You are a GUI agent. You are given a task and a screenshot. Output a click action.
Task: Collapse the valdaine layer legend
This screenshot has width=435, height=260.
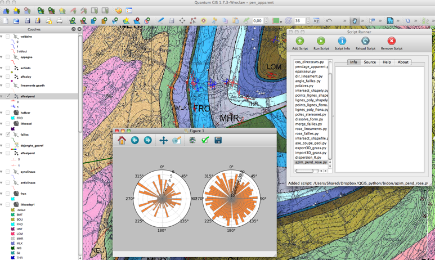pyautogui.click(x=2, y=37)
